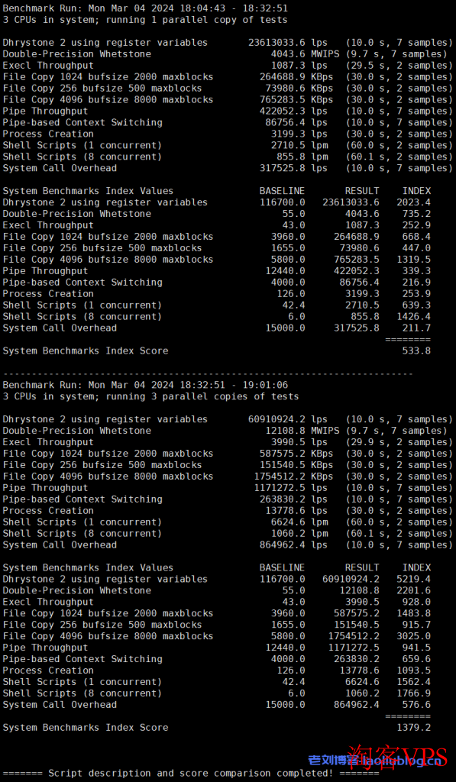Click the '18:04:43 - 18:32:51' benchmark run line
Viewport: 456px width, 782px height.
[145, 8]
